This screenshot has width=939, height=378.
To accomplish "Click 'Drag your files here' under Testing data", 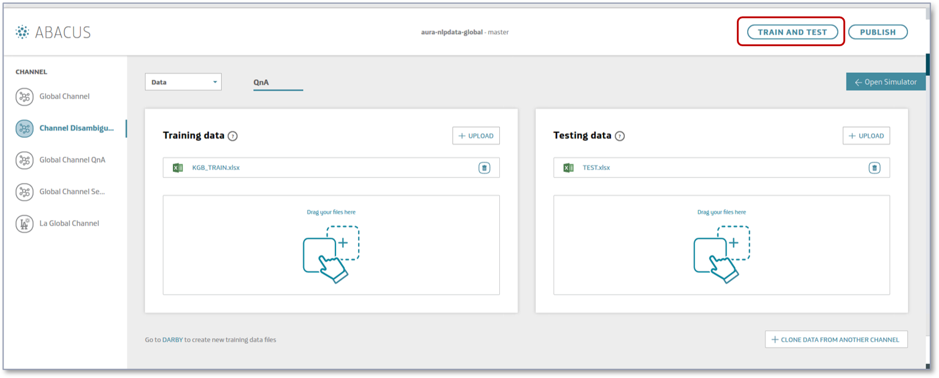I will [722, 212].
